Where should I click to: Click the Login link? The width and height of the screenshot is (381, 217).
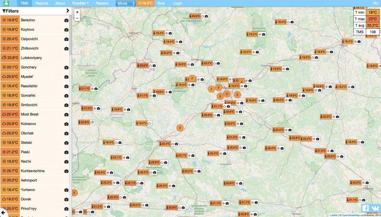(178, 3)
